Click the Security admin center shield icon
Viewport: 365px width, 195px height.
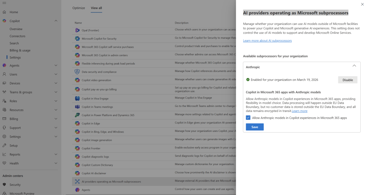pos(4,185)
